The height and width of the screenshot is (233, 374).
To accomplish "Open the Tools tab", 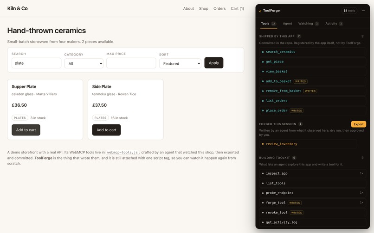I will point(268,24).
